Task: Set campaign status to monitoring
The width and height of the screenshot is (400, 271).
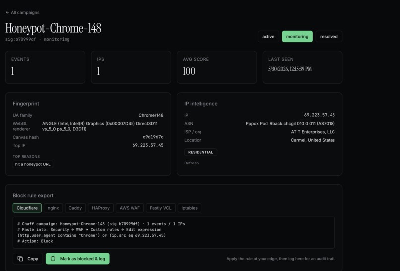Action: [x=297, y=37]
